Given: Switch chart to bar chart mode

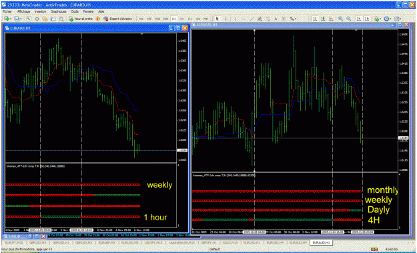Looking at the screenshot, I should [x=315, y=19].
